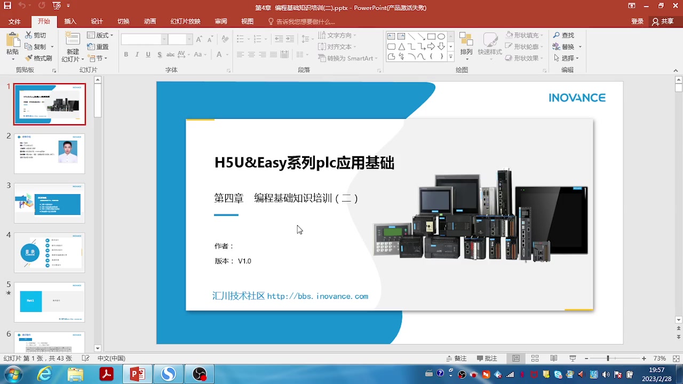Increase font size with large A
The width and height of the screenshot is (683, 384).
tap(199, 39)
